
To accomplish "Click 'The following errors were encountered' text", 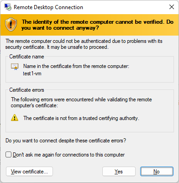I will 81,103.
